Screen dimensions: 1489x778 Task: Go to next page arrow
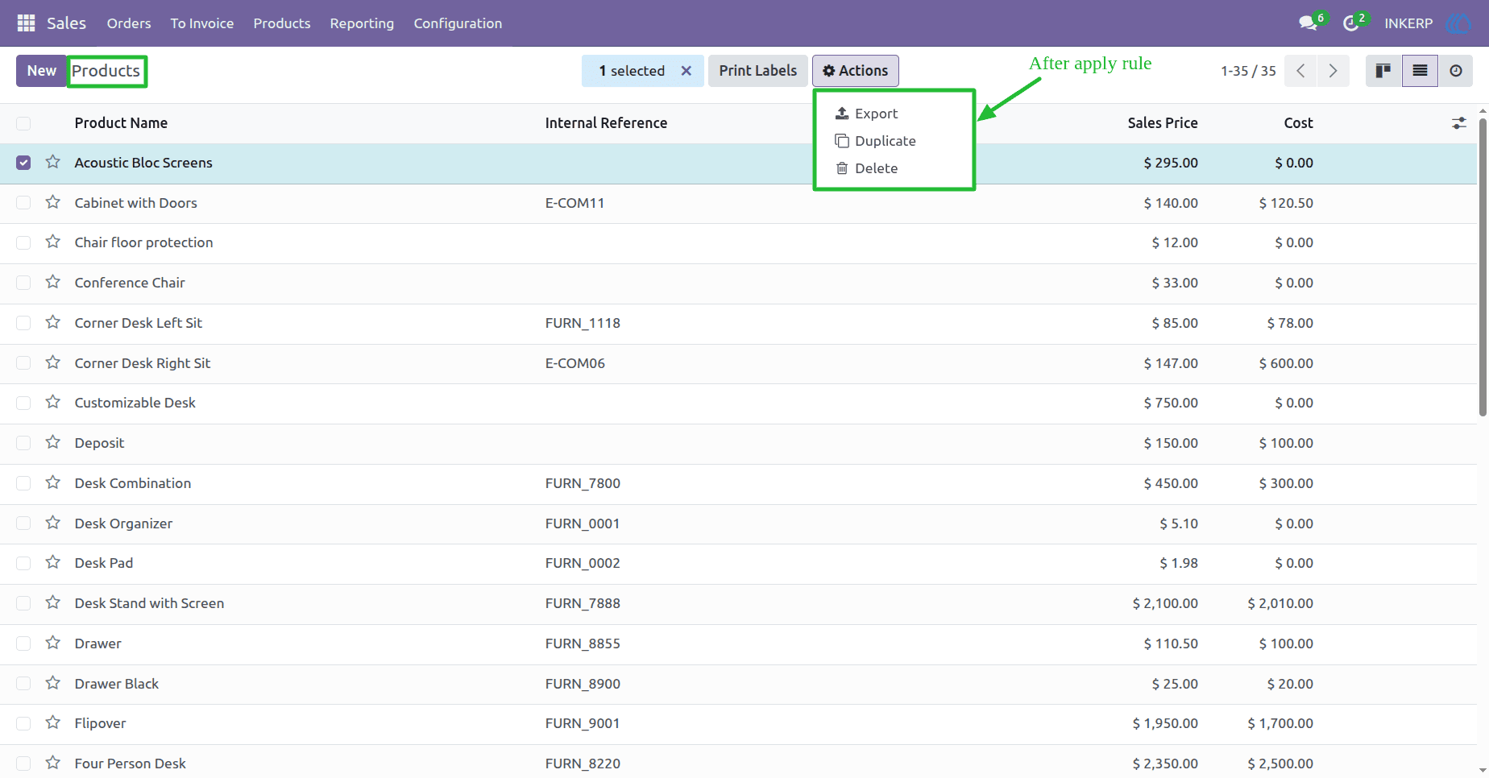click(x=1333, y=71)
